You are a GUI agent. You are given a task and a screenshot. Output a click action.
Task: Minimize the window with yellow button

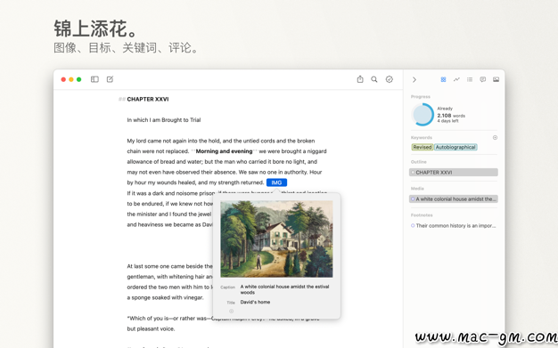[x=71, y=79]
